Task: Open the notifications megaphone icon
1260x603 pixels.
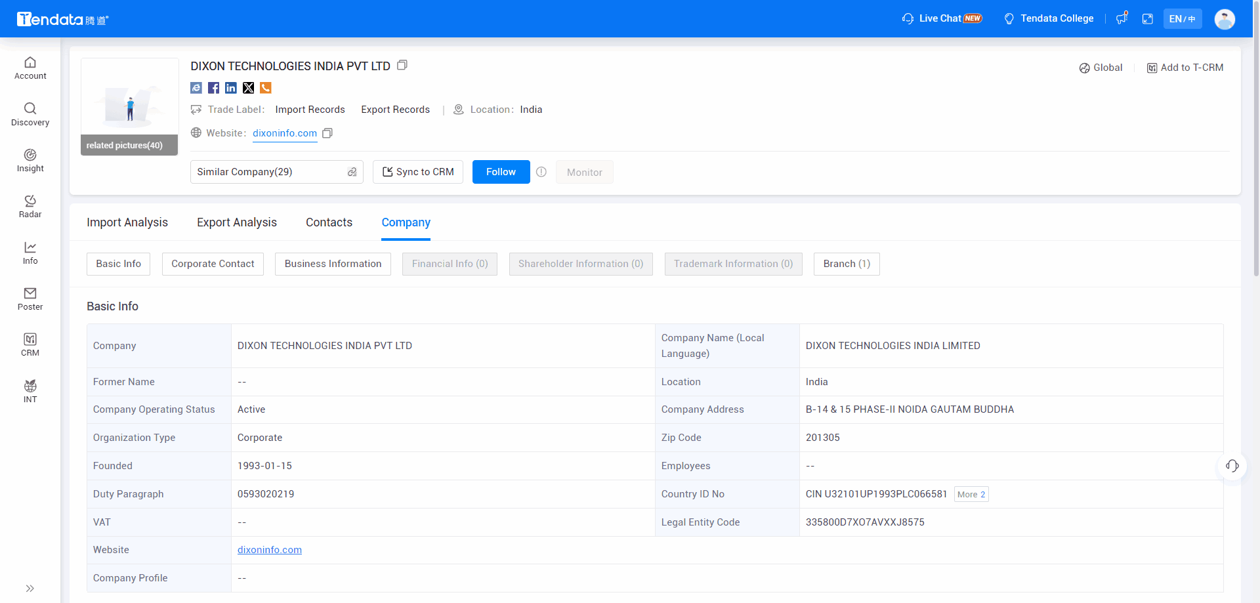Action: click(x=1122, y=18)
